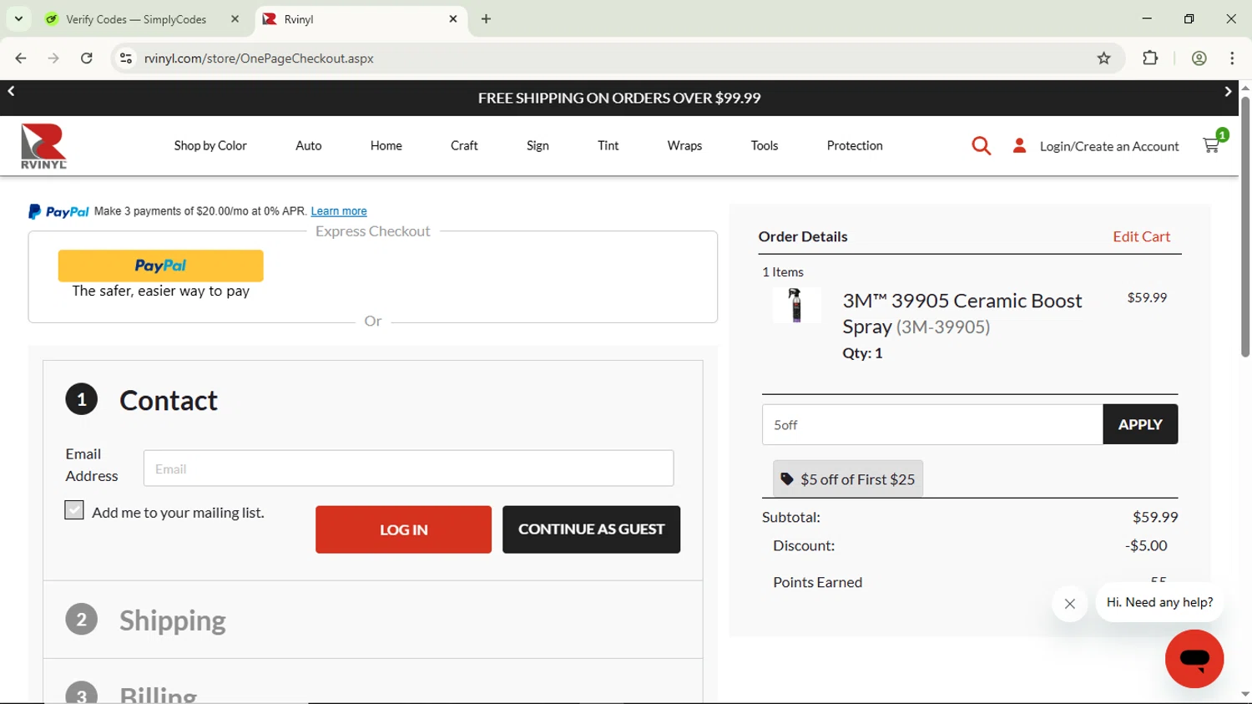The height and width of the screenshot is (704, 1252).
Task: Click the Points Earned label
Action: tap(817, 582)
